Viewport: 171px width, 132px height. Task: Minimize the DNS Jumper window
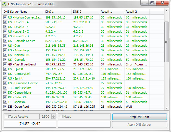[x=145, y=3]
